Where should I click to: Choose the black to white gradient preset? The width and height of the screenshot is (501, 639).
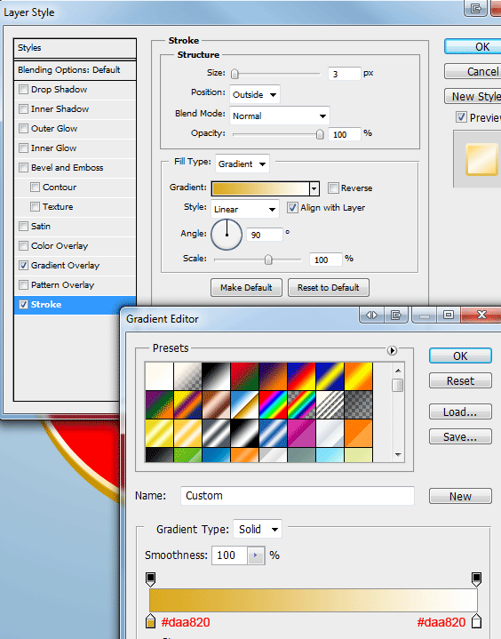pyautogui.click(x=216, y=376)
